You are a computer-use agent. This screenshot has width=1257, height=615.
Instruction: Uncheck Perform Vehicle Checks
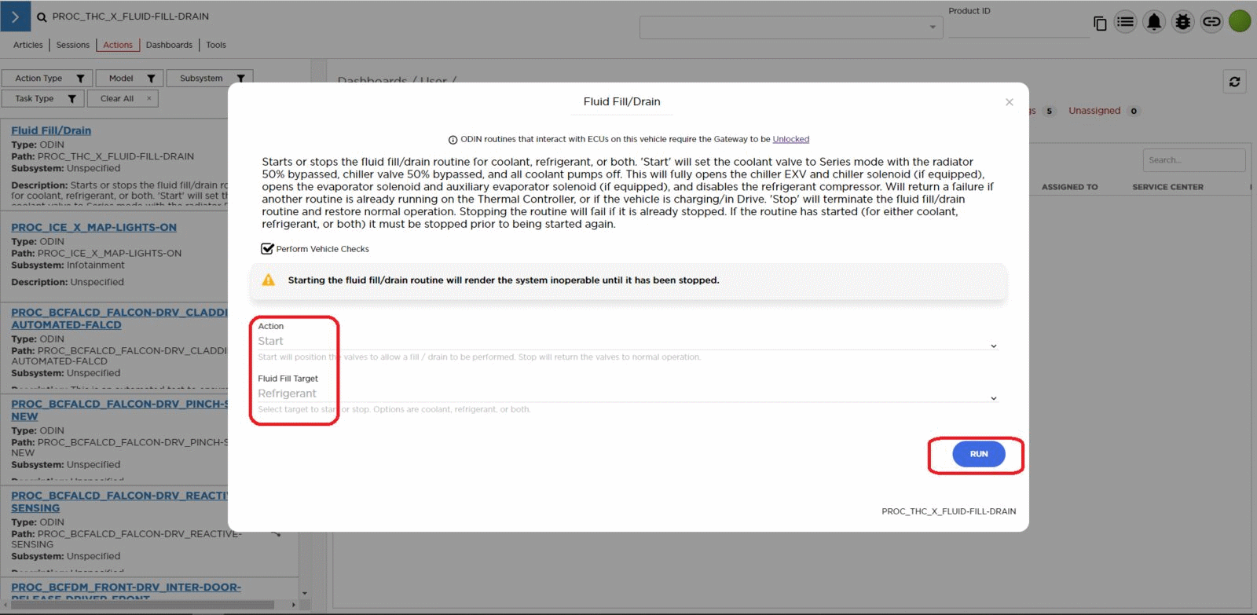pyautogui.click(x=267, y=249)
